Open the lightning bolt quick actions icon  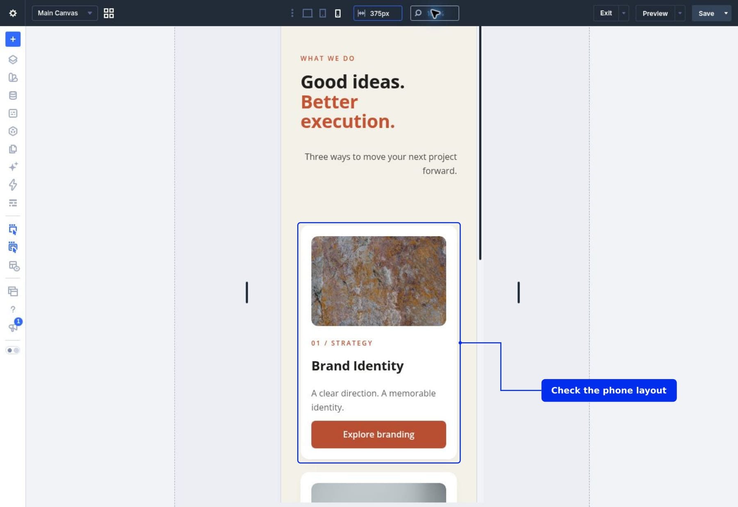point(13,185)
